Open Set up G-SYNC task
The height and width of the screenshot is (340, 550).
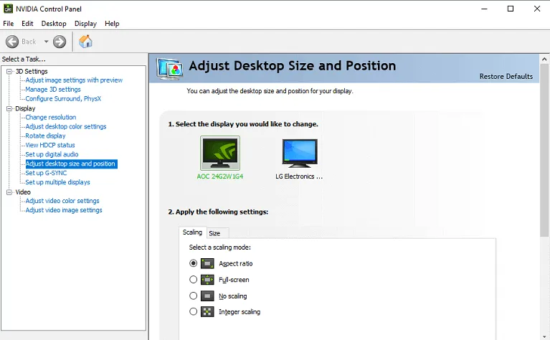(x=46, y=173)
